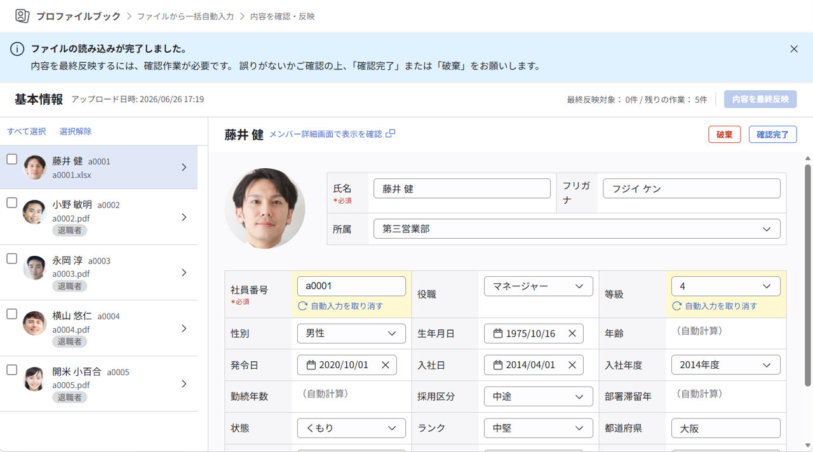813x452 pixels.
Task: Open calendar icon for 入社日
Action: [498, 365]
